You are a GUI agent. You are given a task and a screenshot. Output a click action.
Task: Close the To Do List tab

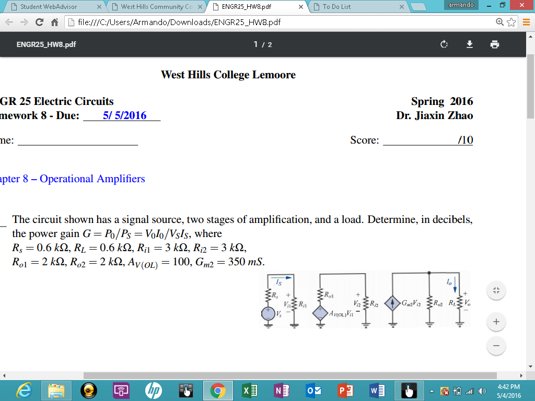(x=402, y=7)
